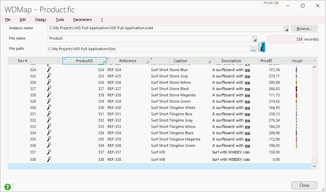Expand the File name dropdown

[255, 40]
